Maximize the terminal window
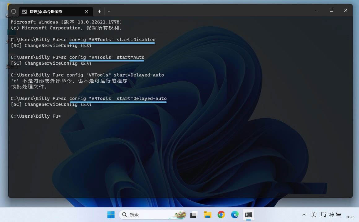The image size is (359, 222). point(331,10)
